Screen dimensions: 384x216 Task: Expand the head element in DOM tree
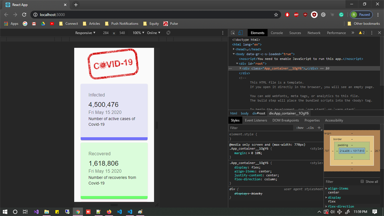pyautogui.click(x=234, y=49)
